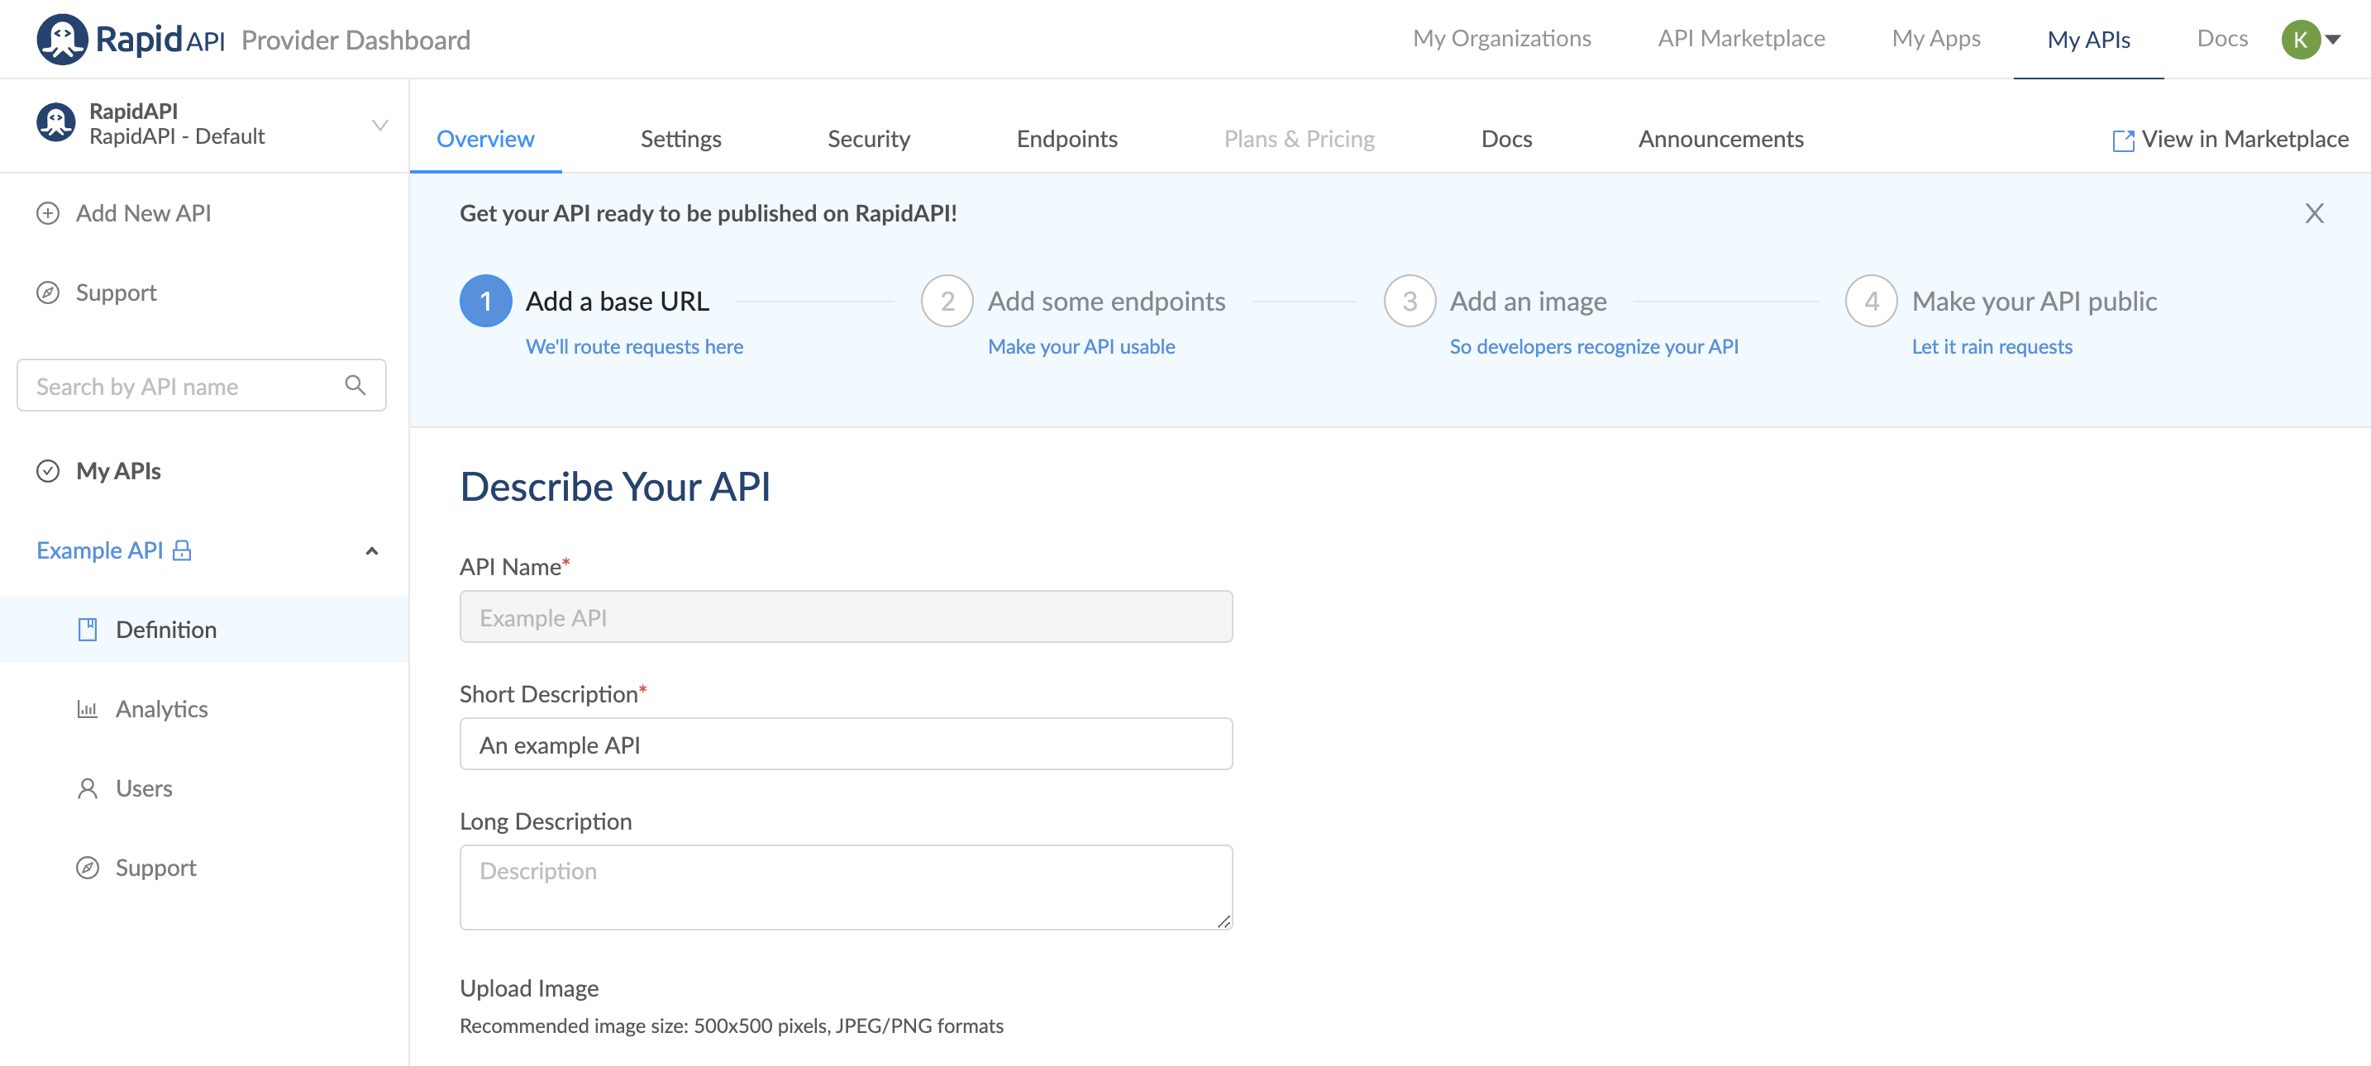Click the green K user avatar

[2299, 40]
